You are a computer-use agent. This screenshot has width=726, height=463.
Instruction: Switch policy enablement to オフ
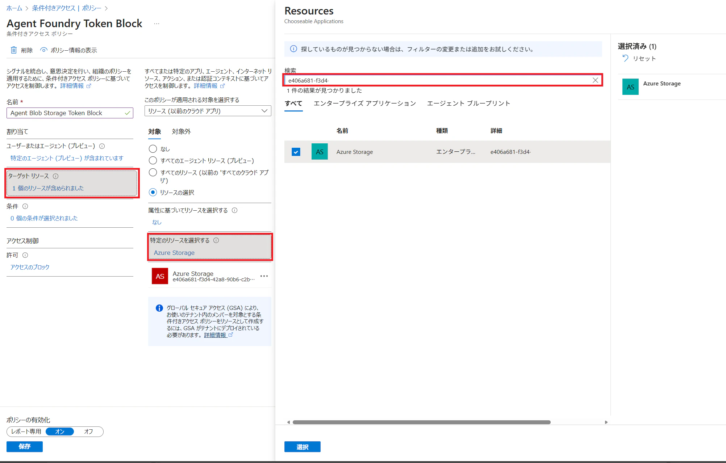tap(88, 432)
